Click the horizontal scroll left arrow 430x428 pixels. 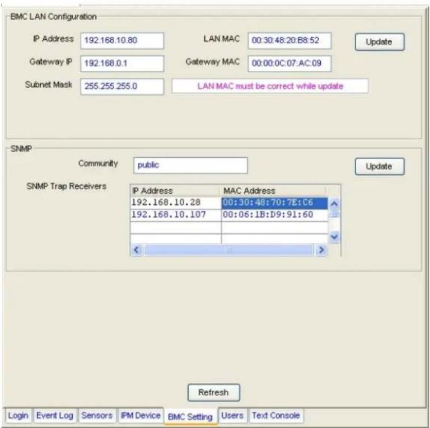[136, 250]
